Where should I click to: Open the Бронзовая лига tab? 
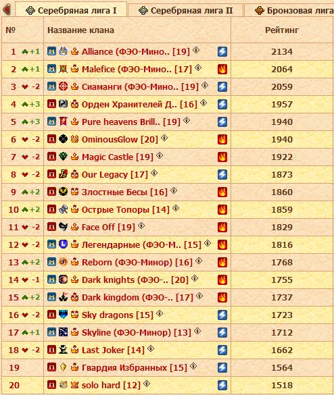tap(289, 11)
